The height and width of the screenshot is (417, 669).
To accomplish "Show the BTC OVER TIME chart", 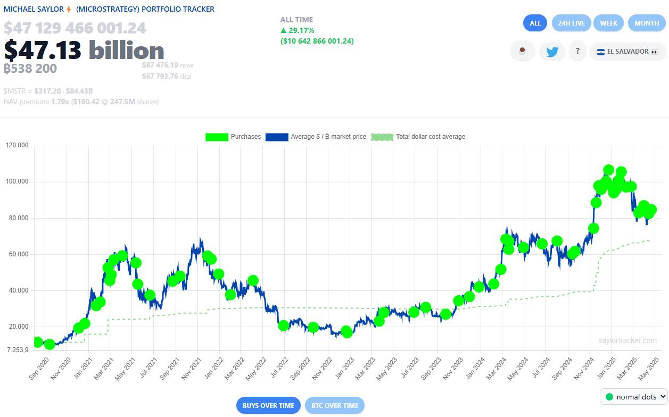I will (x=334, y=405).
